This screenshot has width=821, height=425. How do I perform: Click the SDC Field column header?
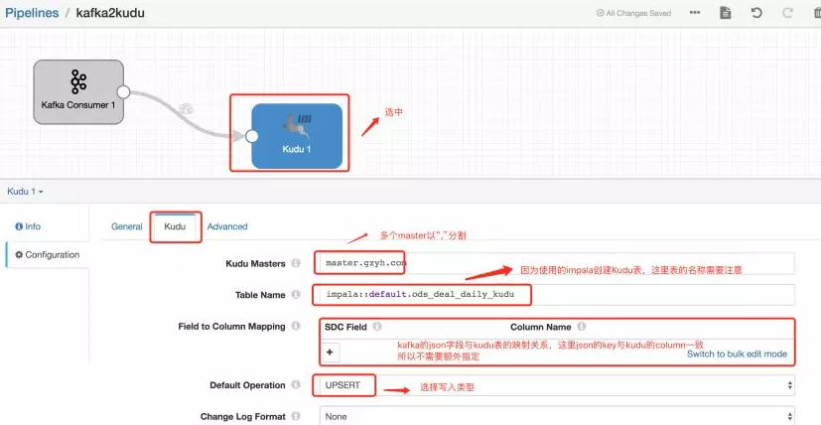click(345, 327)
